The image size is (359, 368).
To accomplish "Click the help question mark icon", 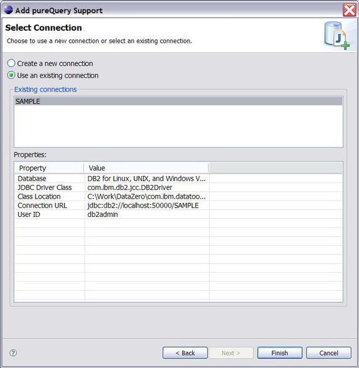I will [13, 353].
